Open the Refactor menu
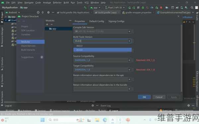This screenshot has width=199, height=124. point(57,3)
